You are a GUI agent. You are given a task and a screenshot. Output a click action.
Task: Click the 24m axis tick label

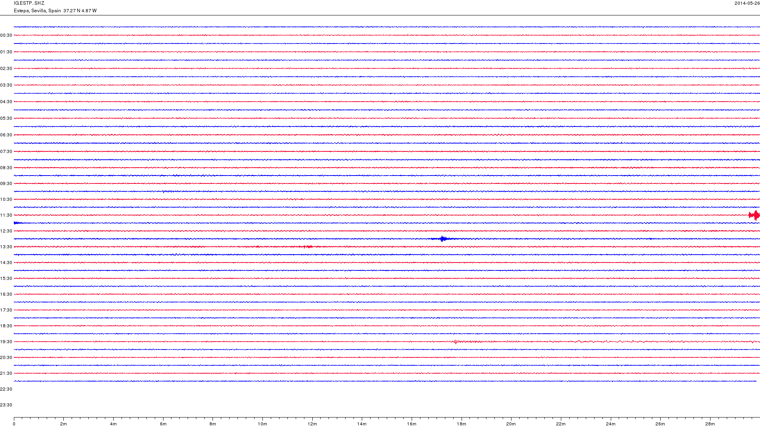tap(611, 424)
